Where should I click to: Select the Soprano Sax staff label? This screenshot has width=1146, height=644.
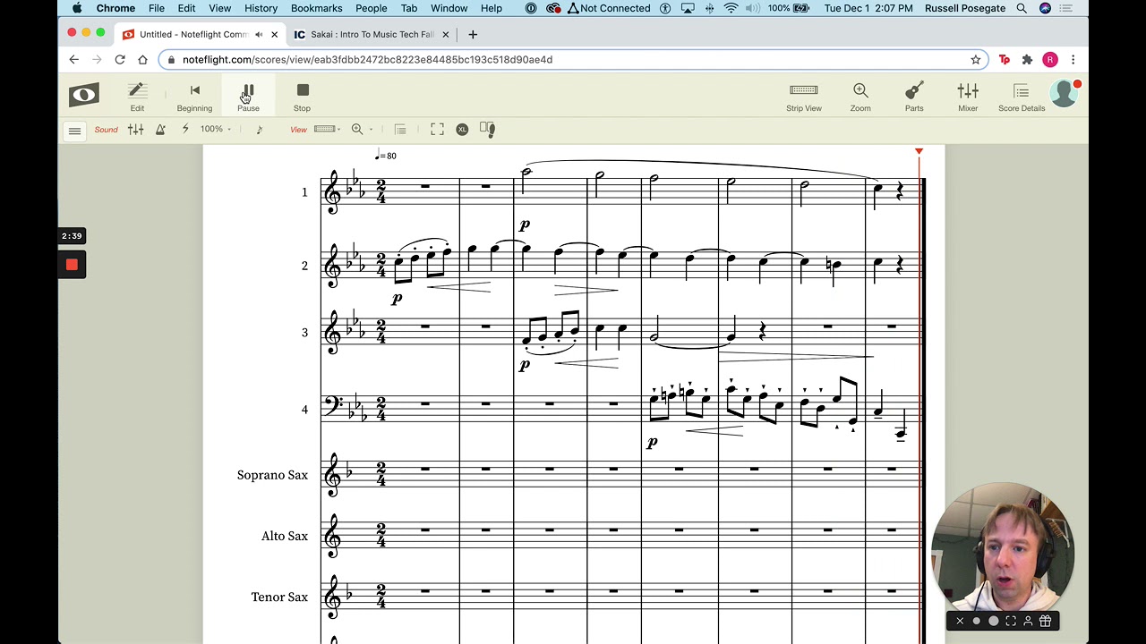click(x=272, y=475)
